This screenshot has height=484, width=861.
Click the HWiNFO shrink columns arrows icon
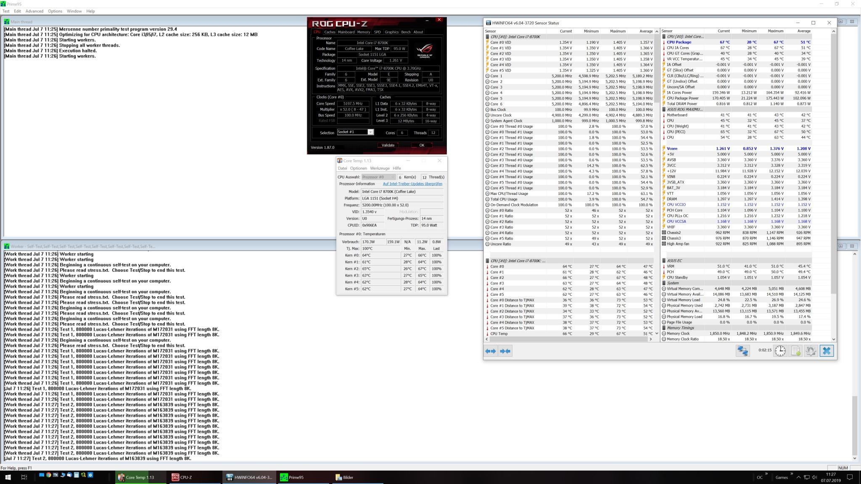pyautogui.click(x=505, y=351)
